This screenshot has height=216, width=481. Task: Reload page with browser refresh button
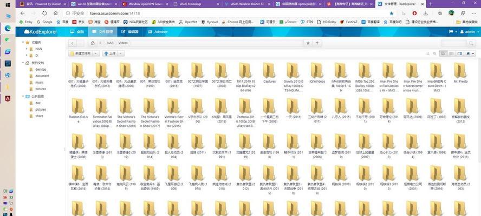[x=44, y=13]
